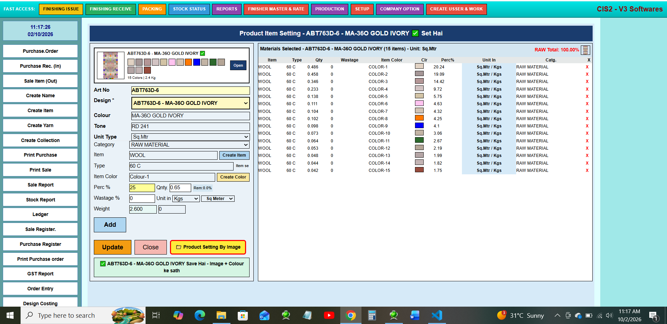Open Task View on the taskbar
Image resolution: width=667 pixels, height=324 pixels.
click(156, 315)
